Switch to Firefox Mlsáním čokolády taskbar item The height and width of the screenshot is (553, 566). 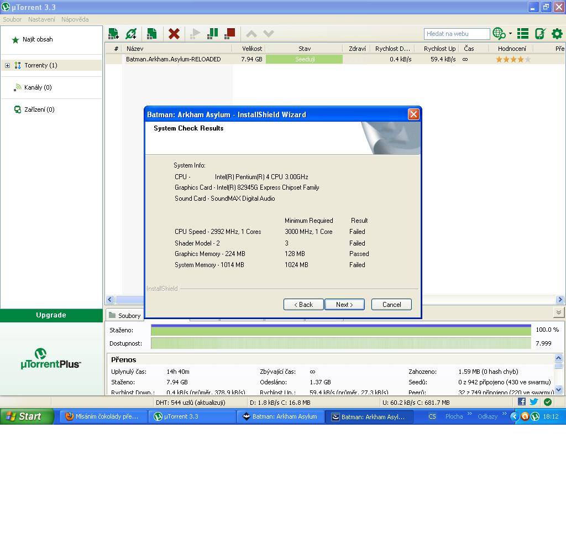coord(102,416)
